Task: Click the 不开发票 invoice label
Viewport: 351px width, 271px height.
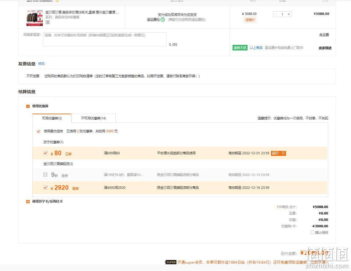Action: click(x=33, y=76)
